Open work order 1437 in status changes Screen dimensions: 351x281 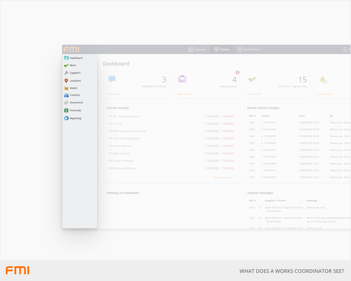[252, 122]
